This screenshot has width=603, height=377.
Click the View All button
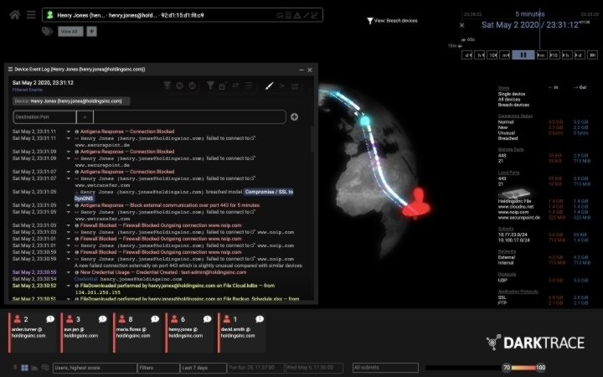coord(70,31)
